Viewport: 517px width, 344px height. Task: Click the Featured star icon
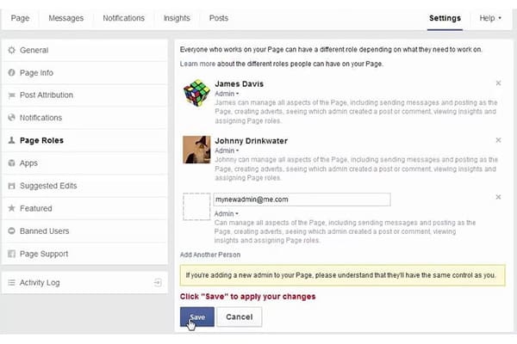coord(11,208)
